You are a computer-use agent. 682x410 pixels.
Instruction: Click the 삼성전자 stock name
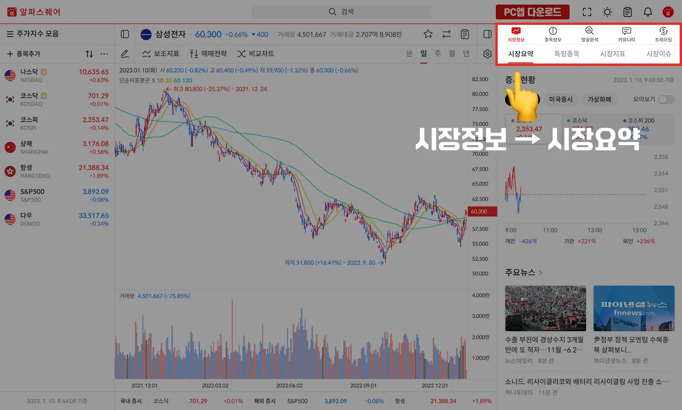point(170,35)
